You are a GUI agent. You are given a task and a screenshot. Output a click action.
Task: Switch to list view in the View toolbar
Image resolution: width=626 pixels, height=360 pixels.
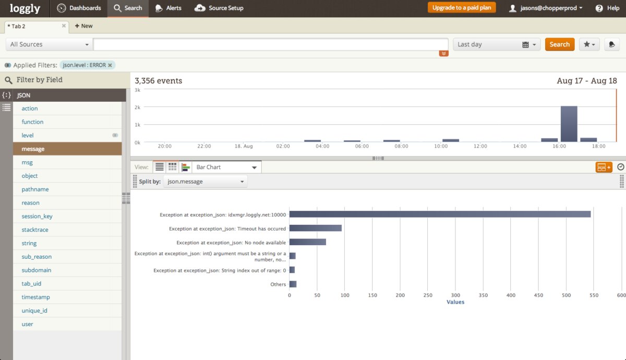click(x=160, y=166)
